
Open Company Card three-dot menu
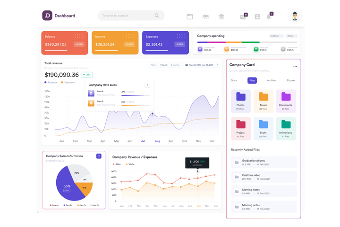(x=295, y=67)
